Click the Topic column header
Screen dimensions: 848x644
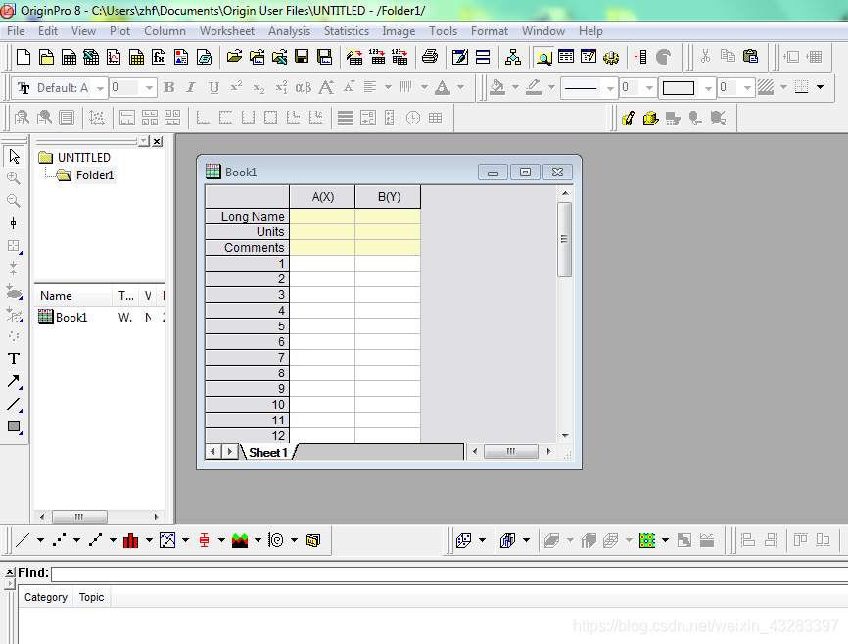91,598
